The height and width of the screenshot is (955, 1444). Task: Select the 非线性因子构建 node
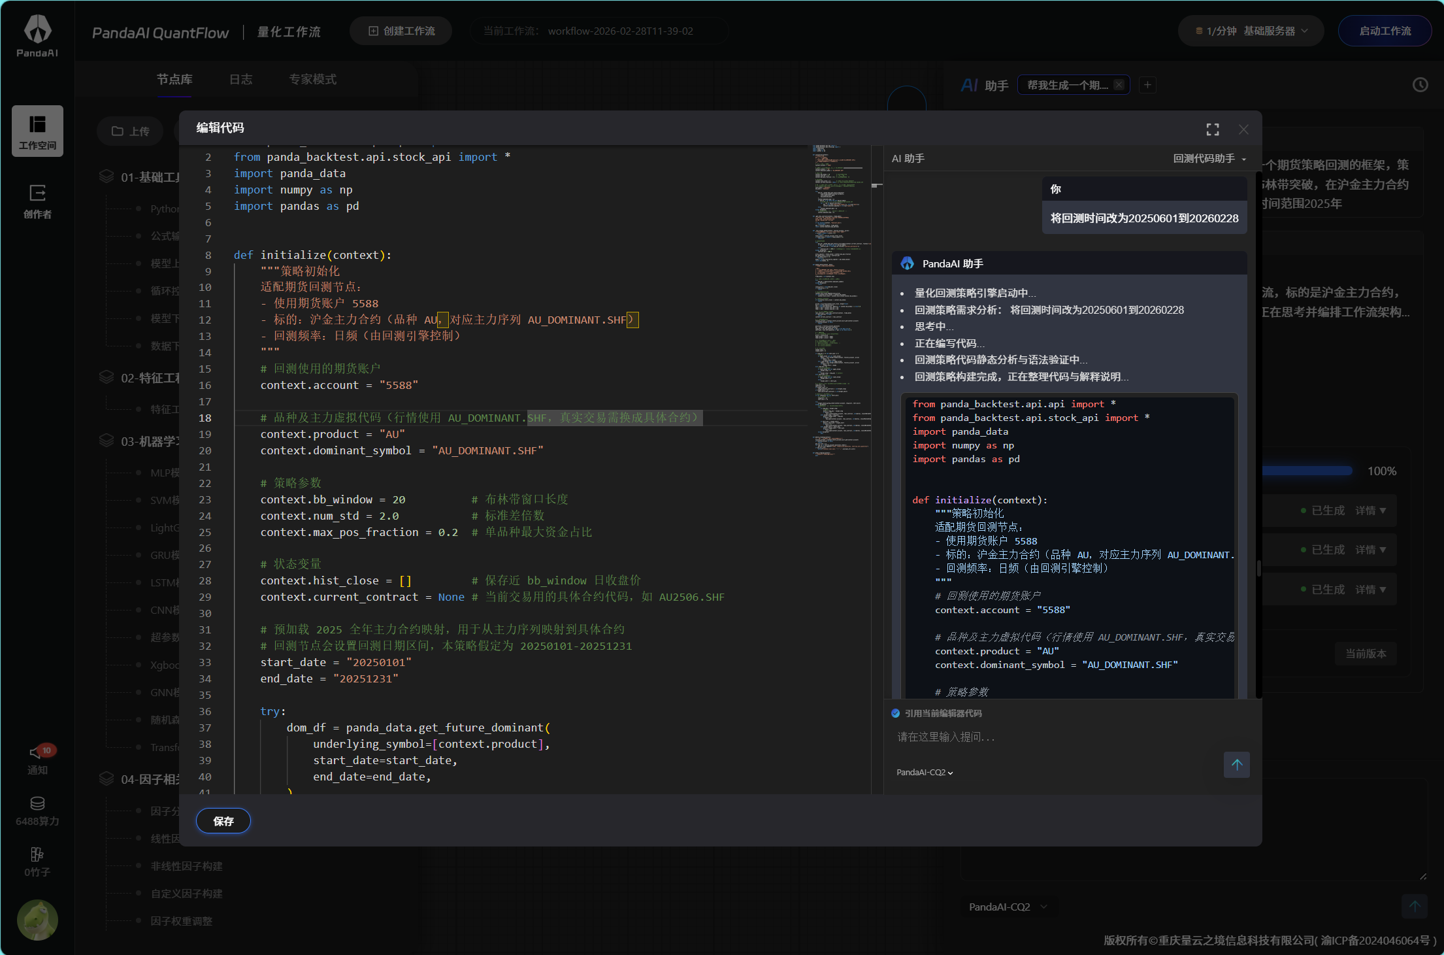click(x=186, y=866)
